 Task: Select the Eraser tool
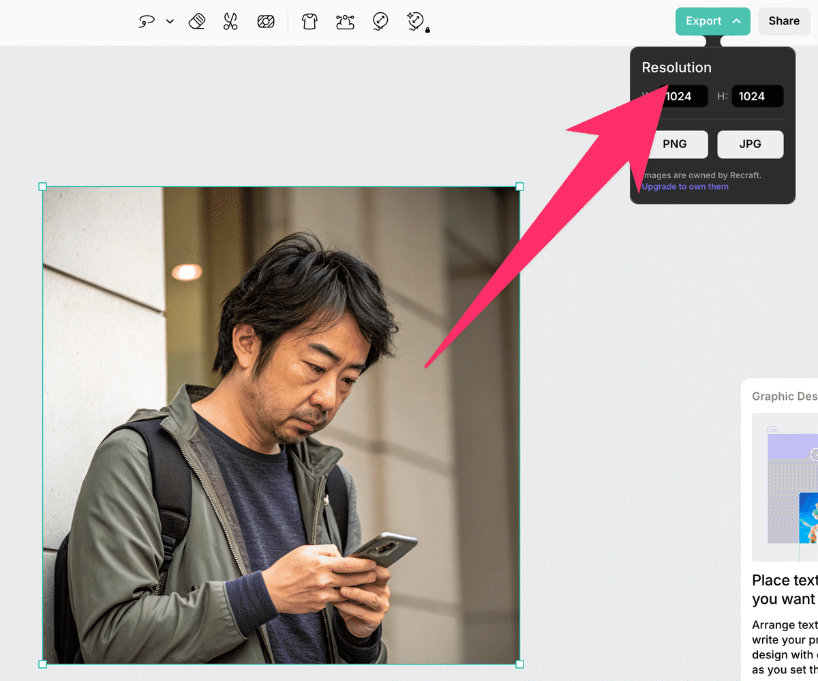pos(197,22)
